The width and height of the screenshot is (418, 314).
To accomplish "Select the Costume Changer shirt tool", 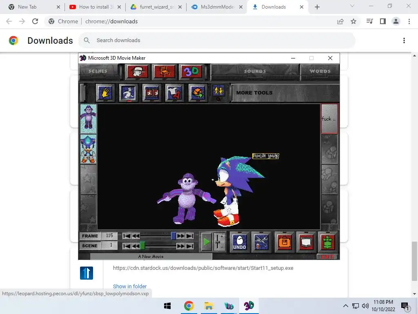I will tap(175, 93).
